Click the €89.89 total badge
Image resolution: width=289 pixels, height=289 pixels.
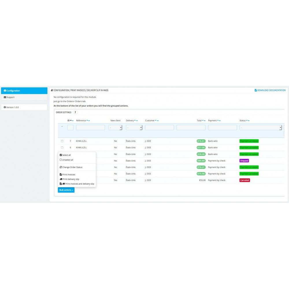[x=201, y=161]
